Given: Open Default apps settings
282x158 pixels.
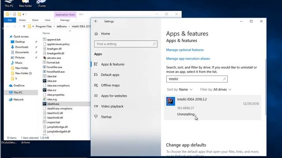Looking at the screenshot, I should pos(110,75).
